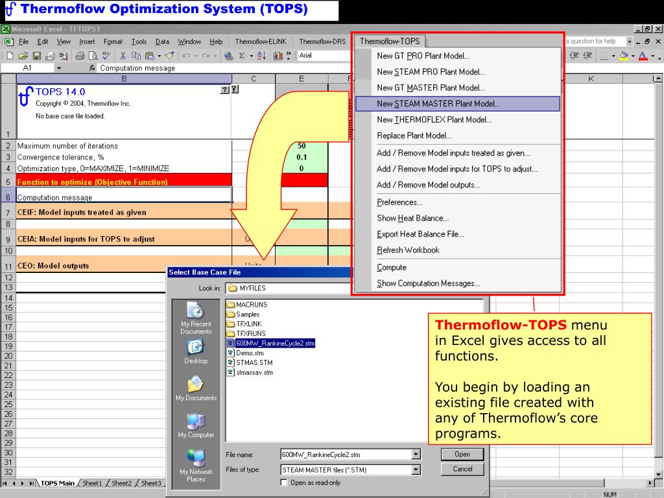Click the Open button in dialog

tap(462, 454)
